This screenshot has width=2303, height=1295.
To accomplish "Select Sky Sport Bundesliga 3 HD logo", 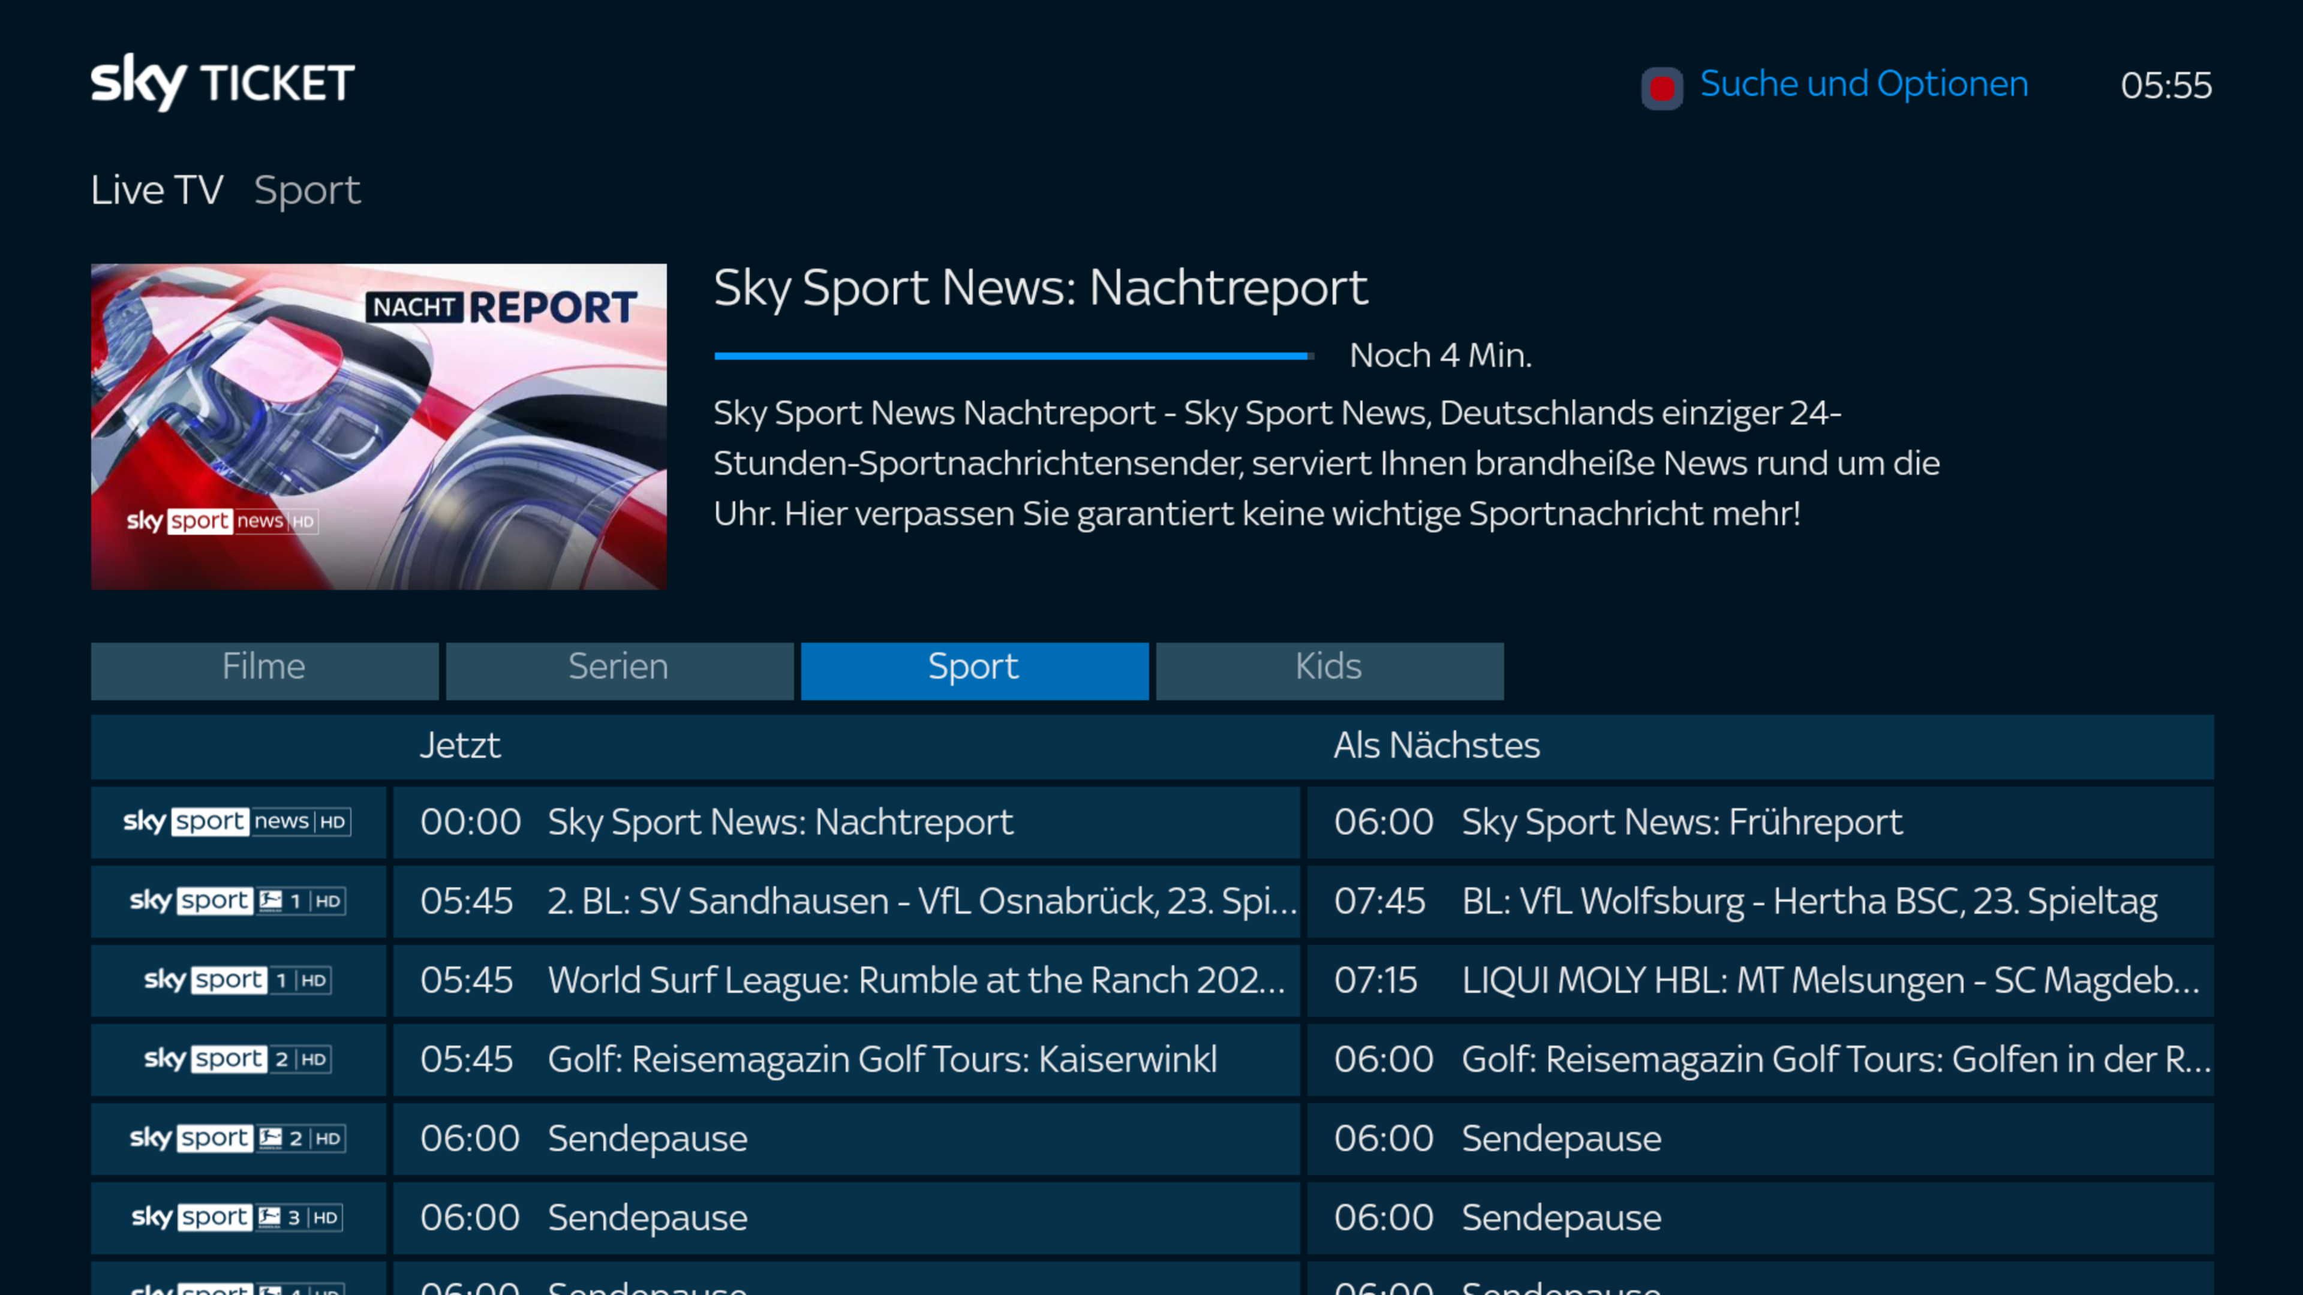I will [238, 1217].
